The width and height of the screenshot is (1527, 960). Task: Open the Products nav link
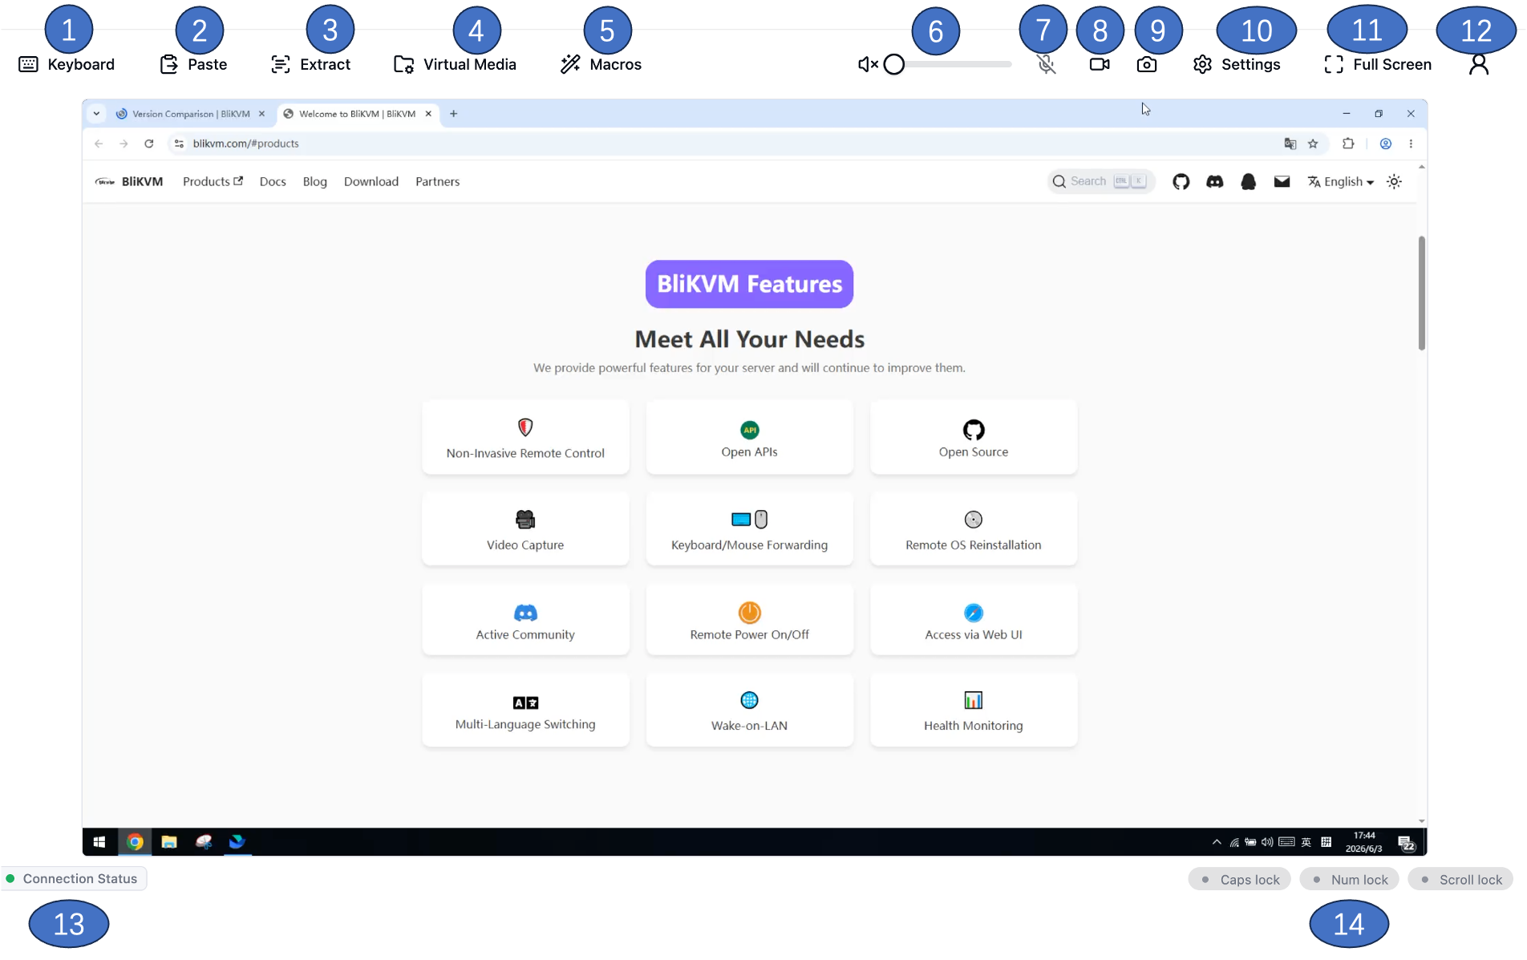213,181
